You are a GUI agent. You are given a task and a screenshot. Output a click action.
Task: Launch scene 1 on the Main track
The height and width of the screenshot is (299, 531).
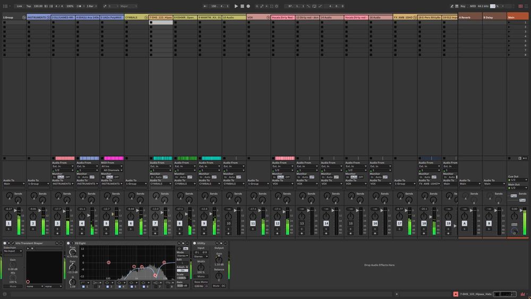[509, 23]
